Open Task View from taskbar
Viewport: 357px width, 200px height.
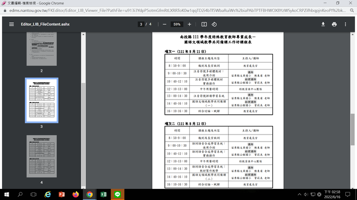(x=34, y=194)
